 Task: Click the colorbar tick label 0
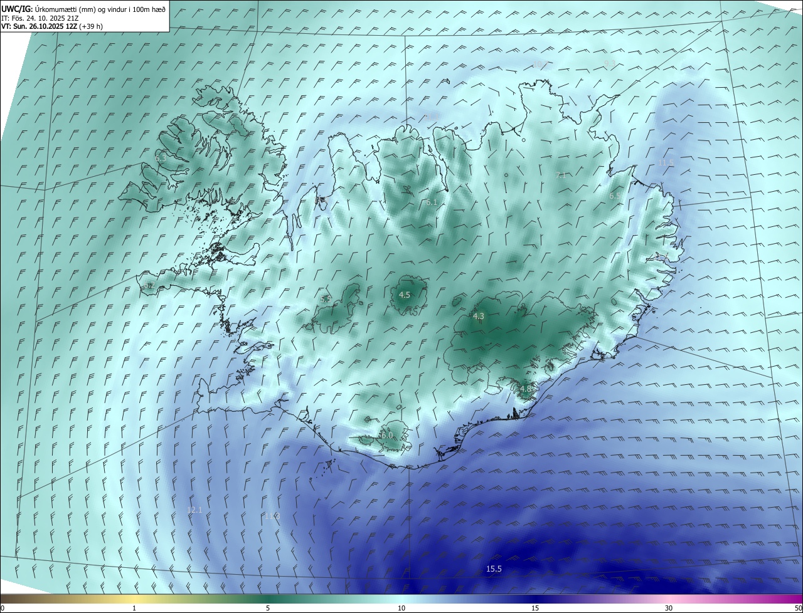point(3,608)
